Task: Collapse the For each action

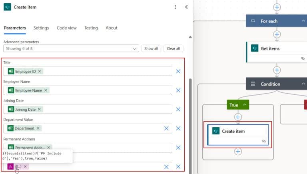Action: (x=303, y=21)
